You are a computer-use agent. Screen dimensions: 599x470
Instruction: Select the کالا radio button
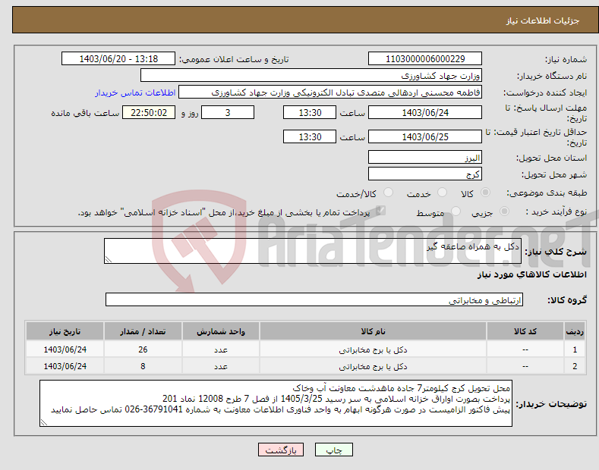tap(485, 193)
